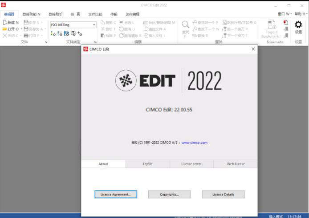309x218 pixels.
Task: Click the dotted lines with gear file type icon
Action: pyautogui.click(x=60, y=34)
